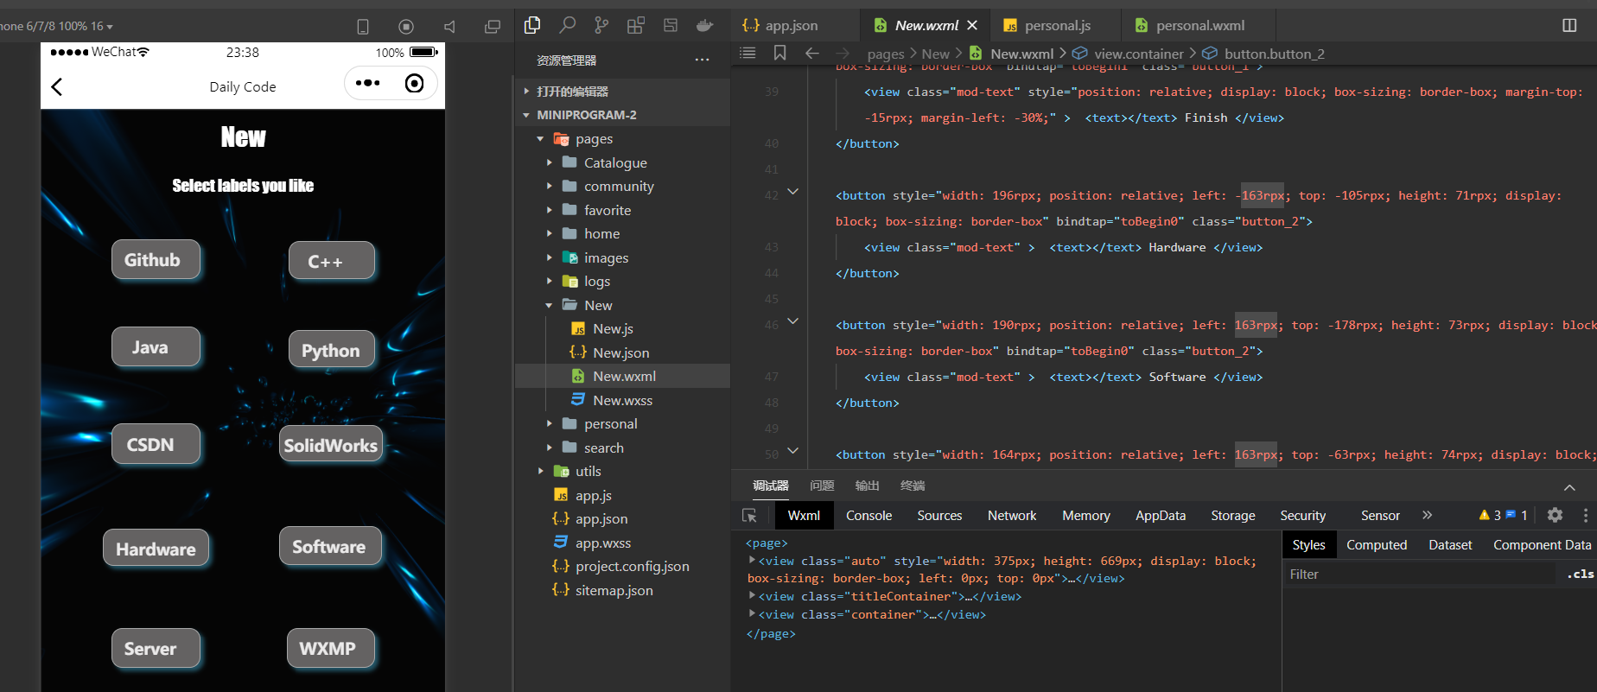The image size is (1597, 692).
Task: Expand the utils folder
Action: coord(540,471)
